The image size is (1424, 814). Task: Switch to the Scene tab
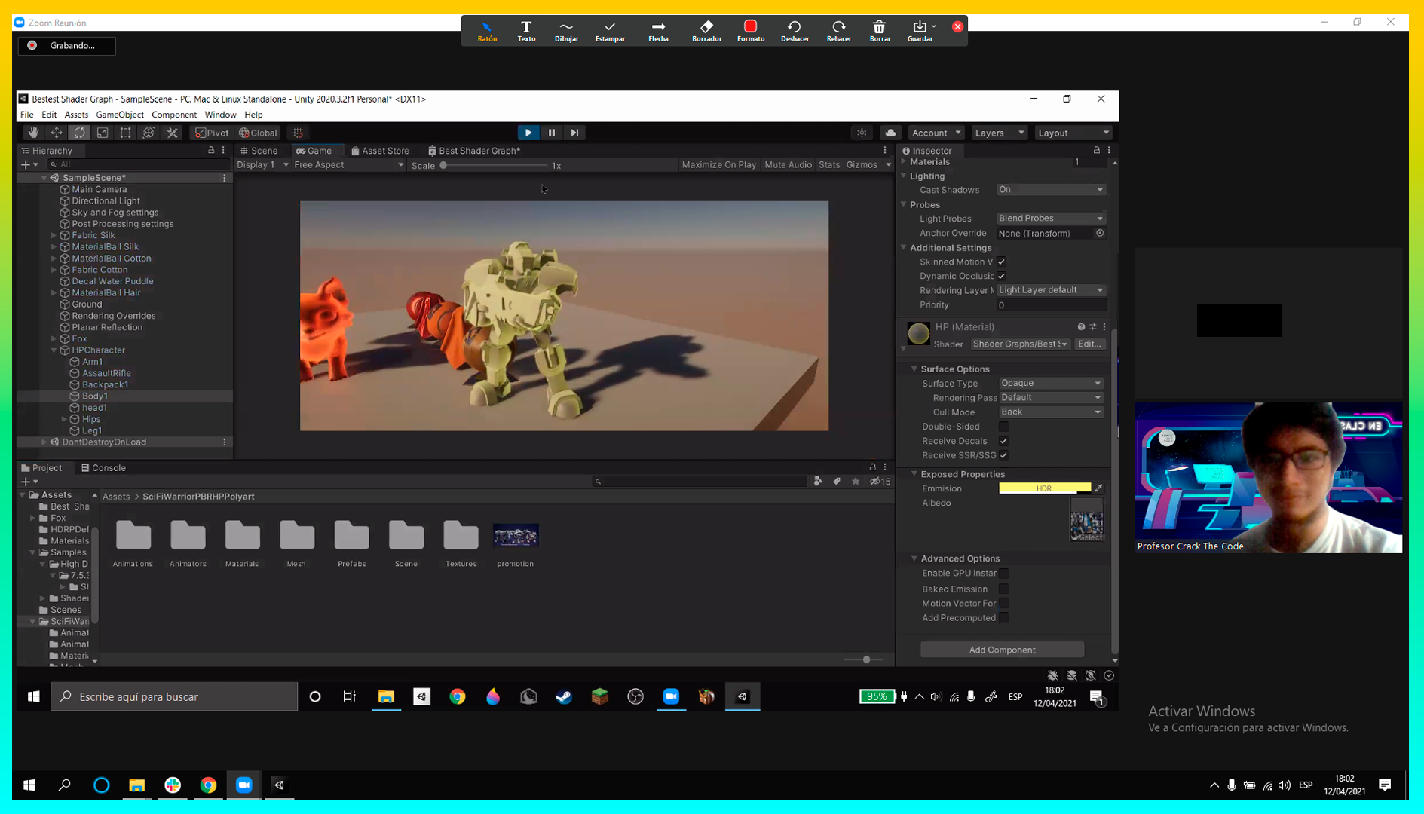[259, 151]
